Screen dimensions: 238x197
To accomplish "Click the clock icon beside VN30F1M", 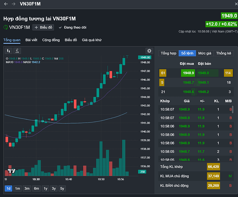I will (x=5, y=28).
